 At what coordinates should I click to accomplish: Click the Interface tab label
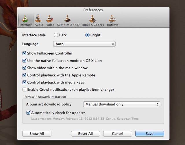(26, 25)
